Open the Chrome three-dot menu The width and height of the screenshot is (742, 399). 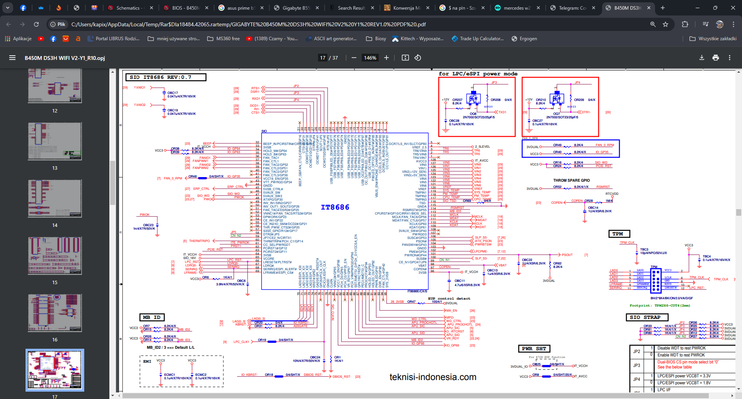[733, 24]
